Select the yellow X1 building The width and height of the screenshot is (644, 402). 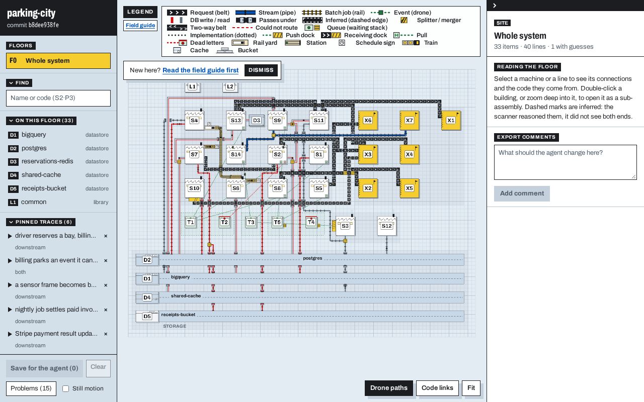click(x=451, y=121)
